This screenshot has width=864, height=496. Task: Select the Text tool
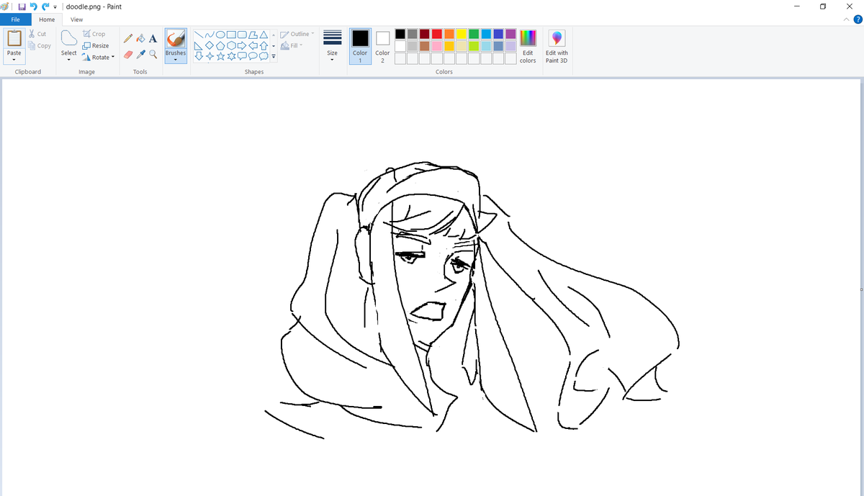point(153,38)
